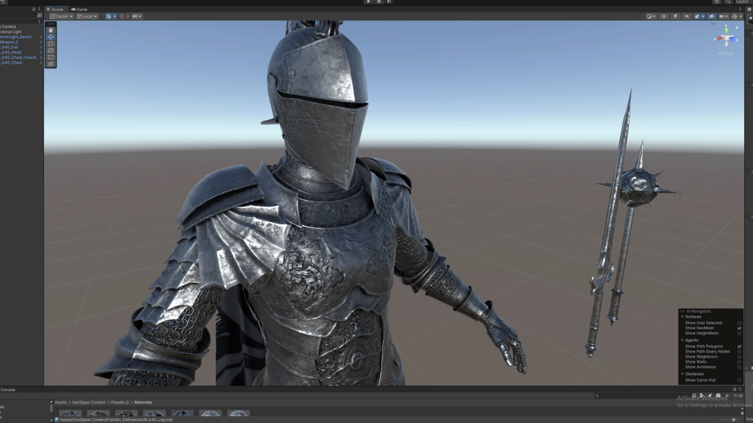Enable Show HeightMesh checkbox

739,333
